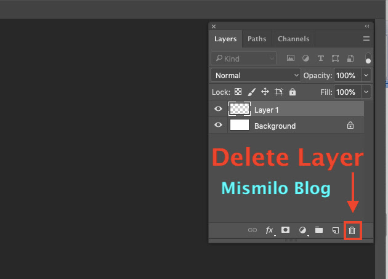Filter for smart objects icon
Viewport: 388px width, 279px height.
coord(350,59)
